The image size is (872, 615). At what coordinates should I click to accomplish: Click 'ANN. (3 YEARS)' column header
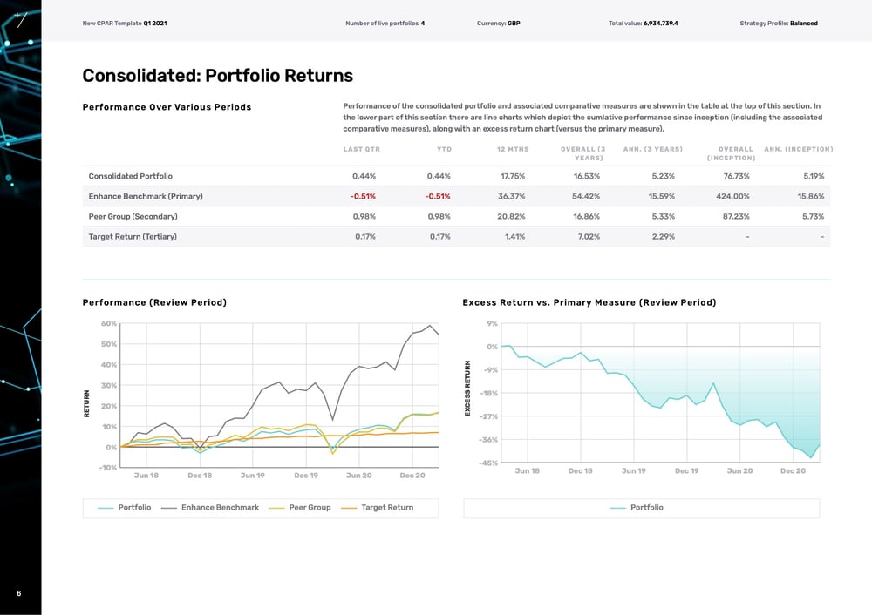pos(653,150)
